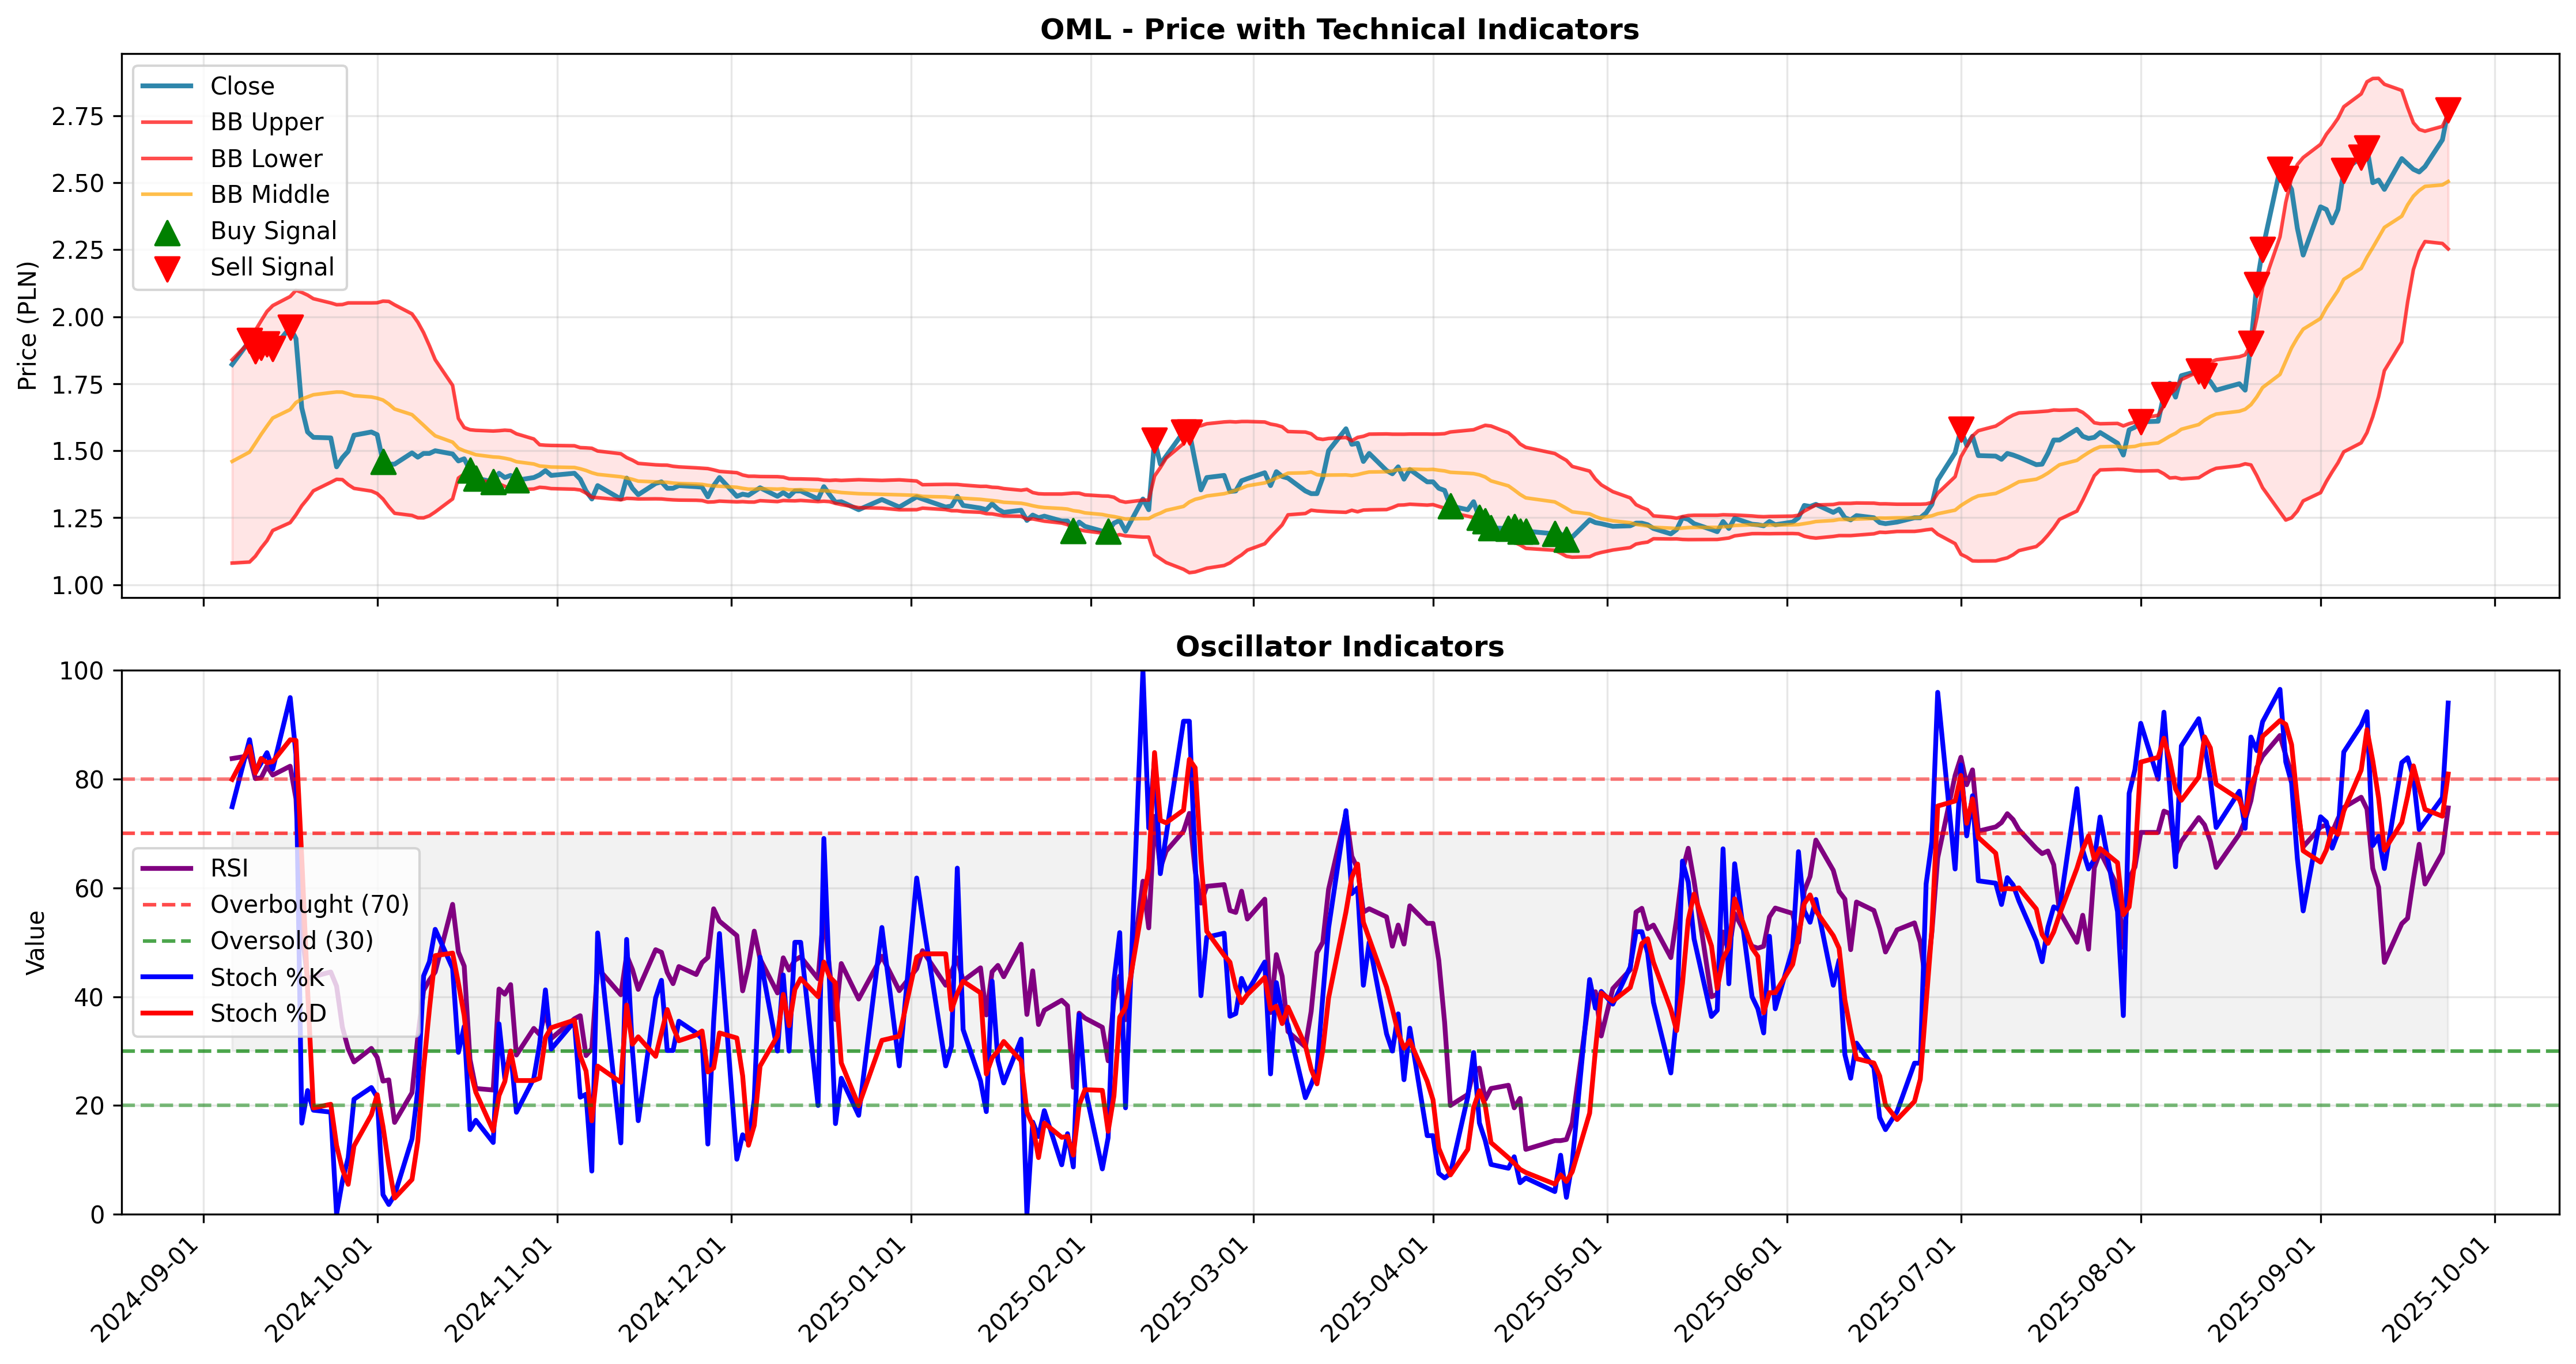
Task: Click the 2.75 price axis tick
Action: 77,116
